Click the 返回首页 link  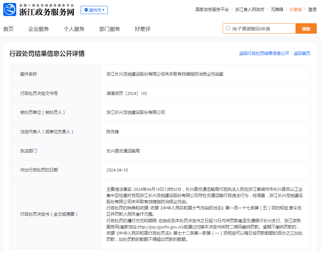pos(302,53)
